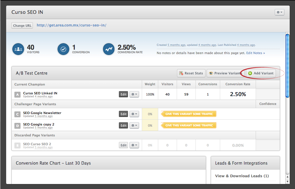Click the conversion checkmark icon
The image size is (295, 189).
click(x=63, y=49)
